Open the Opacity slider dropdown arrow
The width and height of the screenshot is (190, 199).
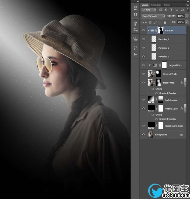[186, 16]
